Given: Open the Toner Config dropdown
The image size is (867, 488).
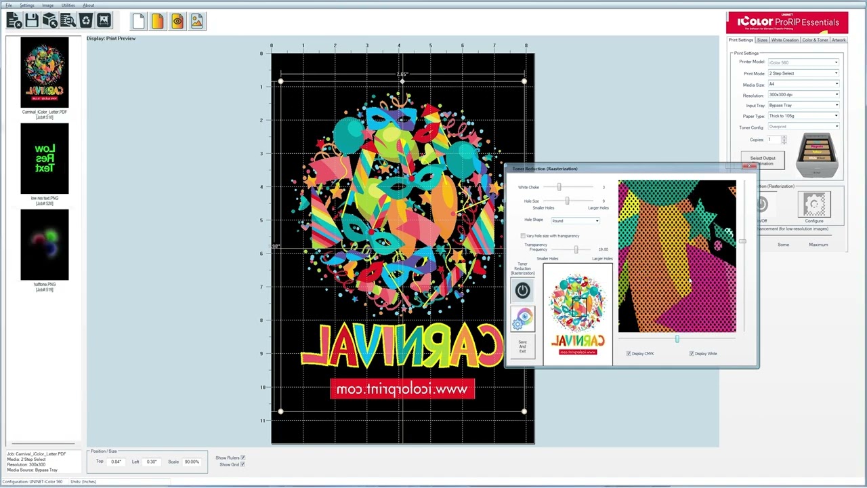Looking at the screenshot, I should pos(803,127).
